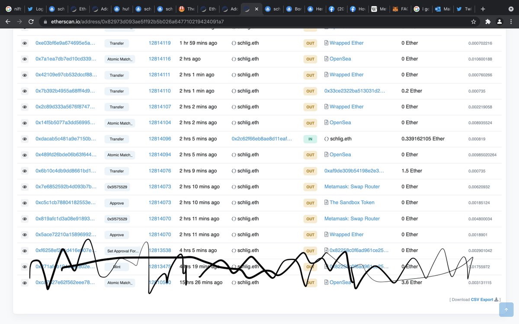Click Approve method label for 0xc5c1cb78804182553e
This screenshot has height=324, width=519.
[x=117, y=203]
